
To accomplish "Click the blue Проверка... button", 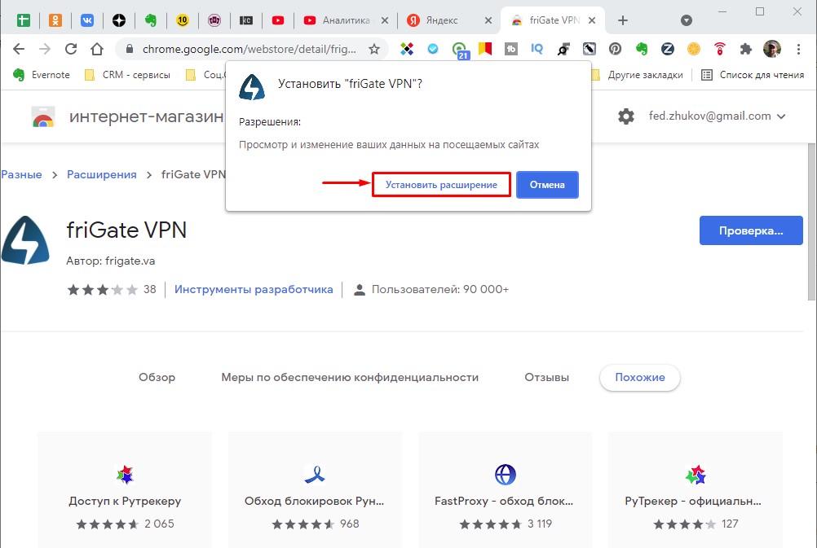I will coord(751,230).
